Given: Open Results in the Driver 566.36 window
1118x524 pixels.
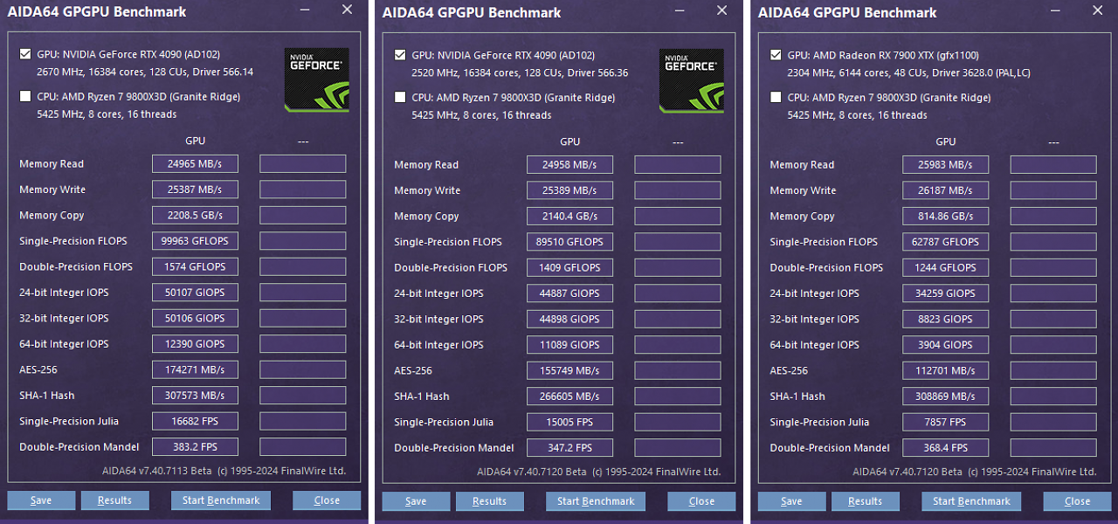Looking at the screenshot, I should click(x=489, y=501).
